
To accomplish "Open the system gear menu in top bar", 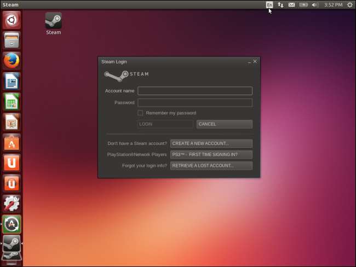I will (349, 5).
